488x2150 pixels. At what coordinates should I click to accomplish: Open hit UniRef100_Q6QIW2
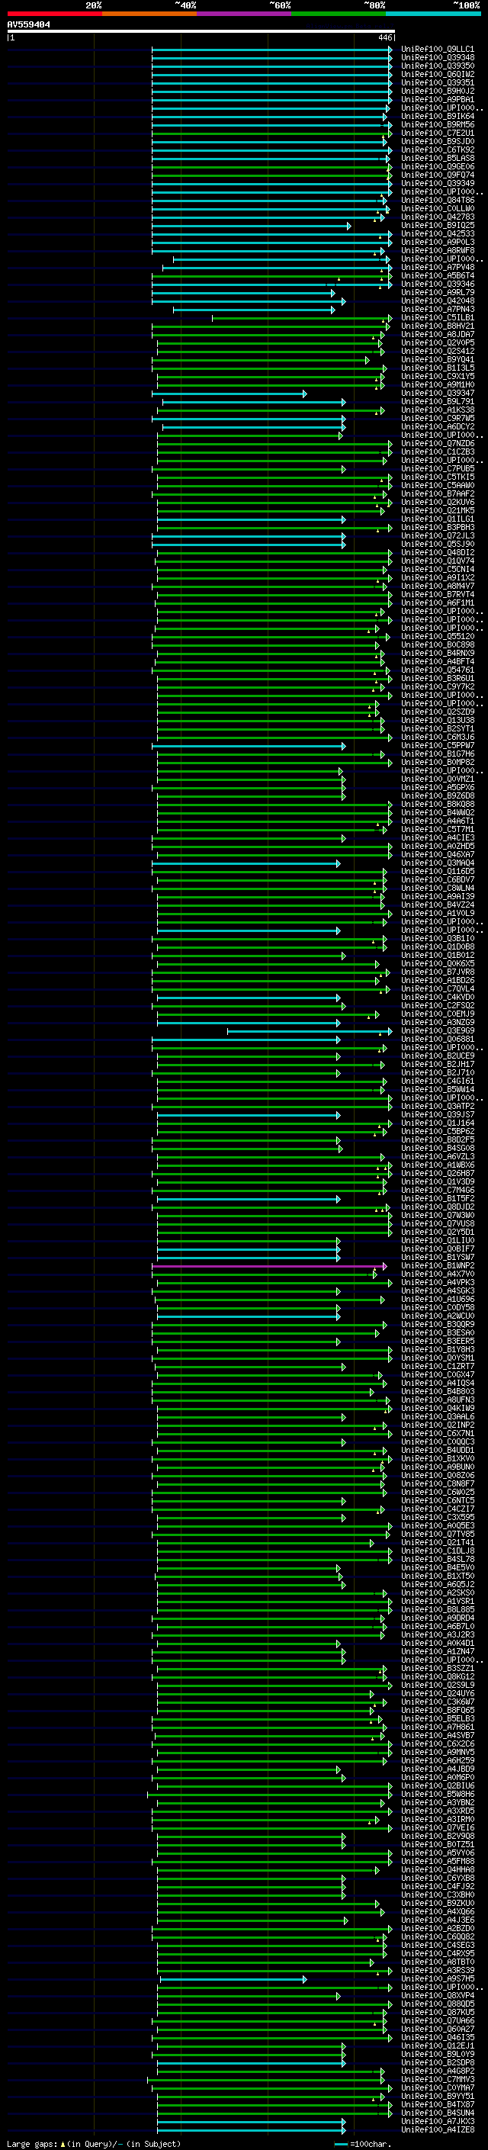pos(437,74)
